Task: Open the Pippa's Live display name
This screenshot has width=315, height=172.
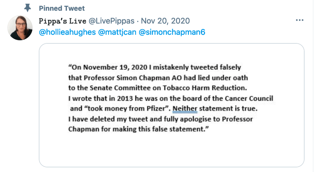Action: pos(62,21)
